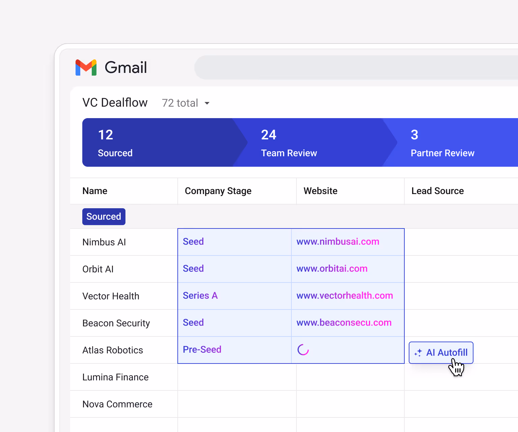Click the loading spinner in Atlas Robotics row
Screen dimensions: 518x432
coord(303,350)
